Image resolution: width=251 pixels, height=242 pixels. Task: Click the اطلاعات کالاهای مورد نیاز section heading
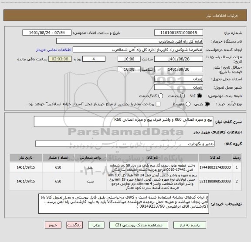click(x=218, y=132)
